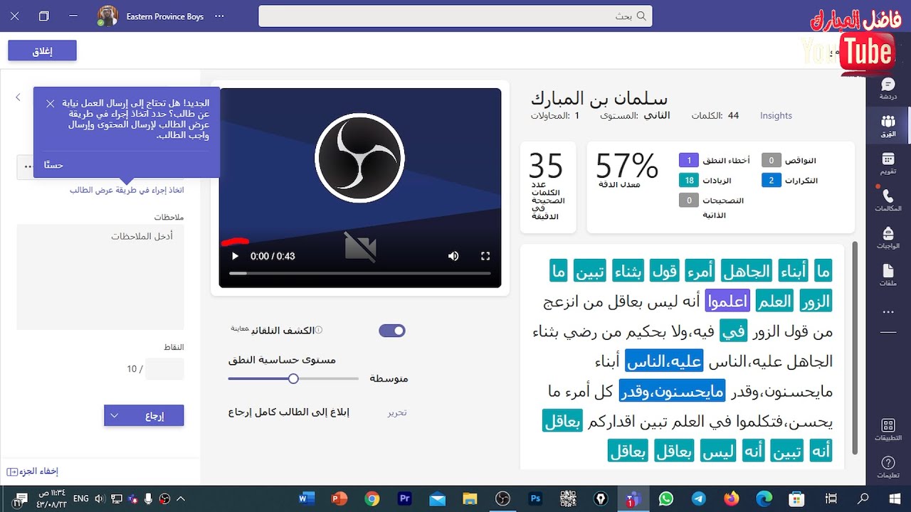Open WhatsApp from the taskbar
This screenshot has height=512, width=911.
click(x=665, y=498)
